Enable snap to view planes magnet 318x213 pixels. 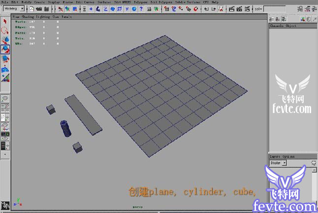tap(188, 9)
